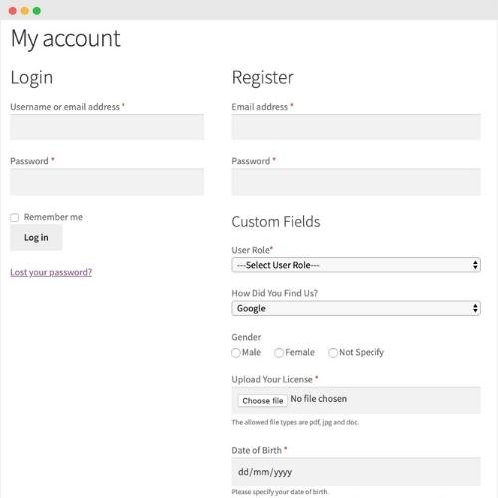Click the red close window button
Image resolution: width=498 pixels, height=498 pixels.
[13, 11]
